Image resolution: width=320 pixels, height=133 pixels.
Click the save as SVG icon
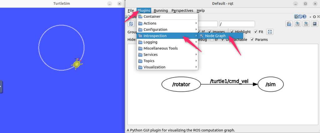pos(305,24)
